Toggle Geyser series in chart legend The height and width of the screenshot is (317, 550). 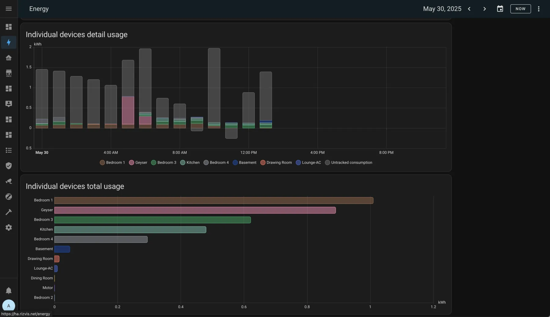point(138,163)
